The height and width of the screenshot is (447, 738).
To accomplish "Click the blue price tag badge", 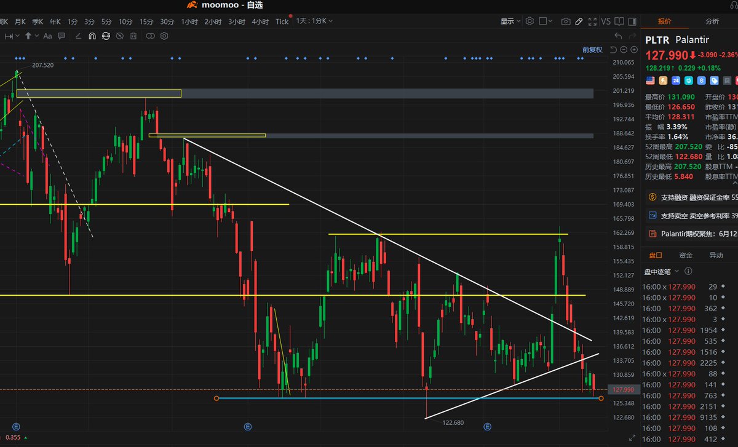I will tap(715, 81).
